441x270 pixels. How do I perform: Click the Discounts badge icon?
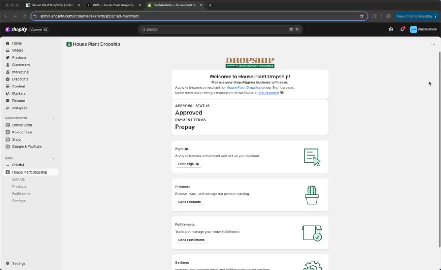[x=8, y=79]
